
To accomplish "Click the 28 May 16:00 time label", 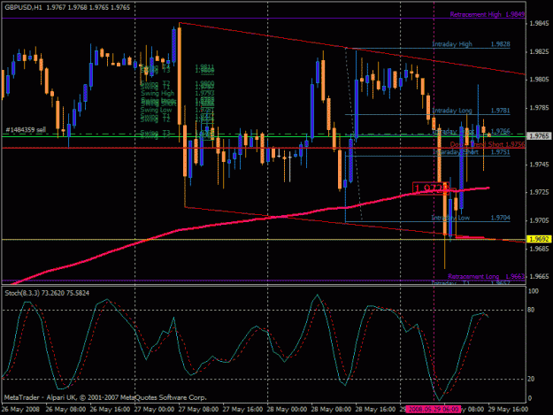I will point(375,409).
